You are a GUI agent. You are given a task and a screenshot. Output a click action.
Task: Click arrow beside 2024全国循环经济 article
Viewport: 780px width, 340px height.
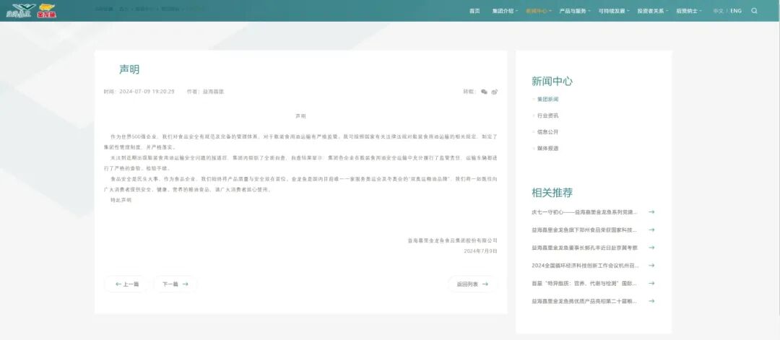pyautogui.click(x=651, y=266)
